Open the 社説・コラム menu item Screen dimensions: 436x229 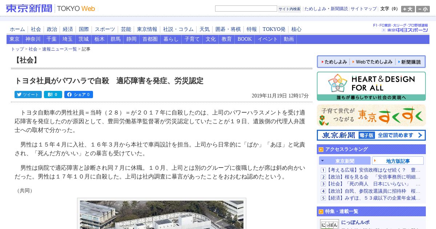[x=178, y=29]
